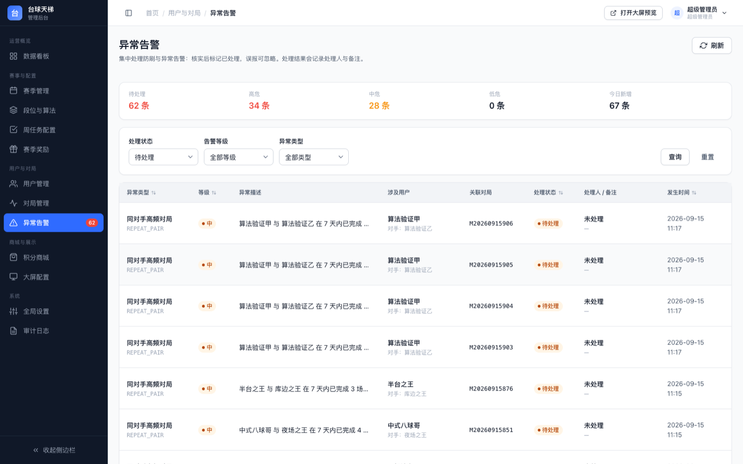This screenshot has height=464, width=743.
Task: Expand the 超级管理员 account menu chevron
Action: [724, 13]
